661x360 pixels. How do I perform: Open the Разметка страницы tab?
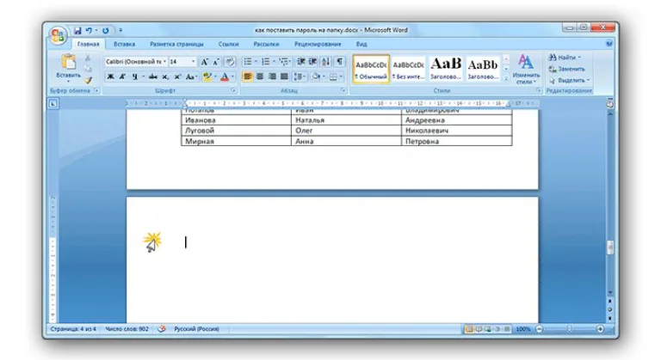click(176, 44)
